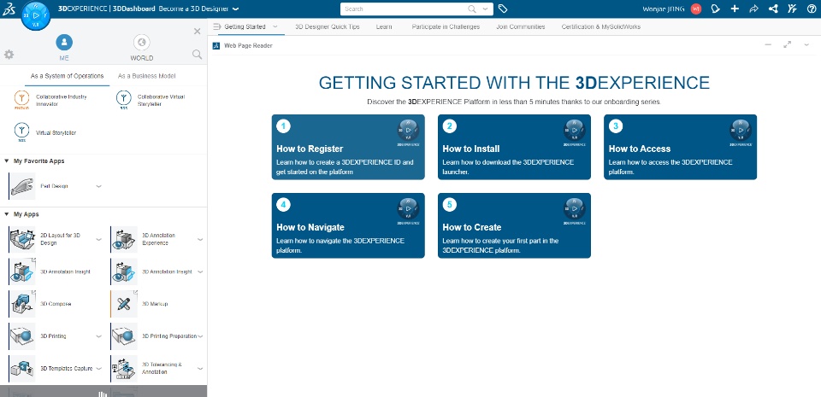This screenshot has height=397, width=821.
Task: Open the How to Create card
Action: point(514,225)
